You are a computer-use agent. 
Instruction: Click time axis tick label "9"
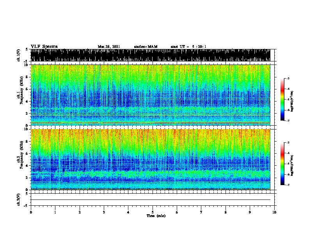tap(250, 212)
